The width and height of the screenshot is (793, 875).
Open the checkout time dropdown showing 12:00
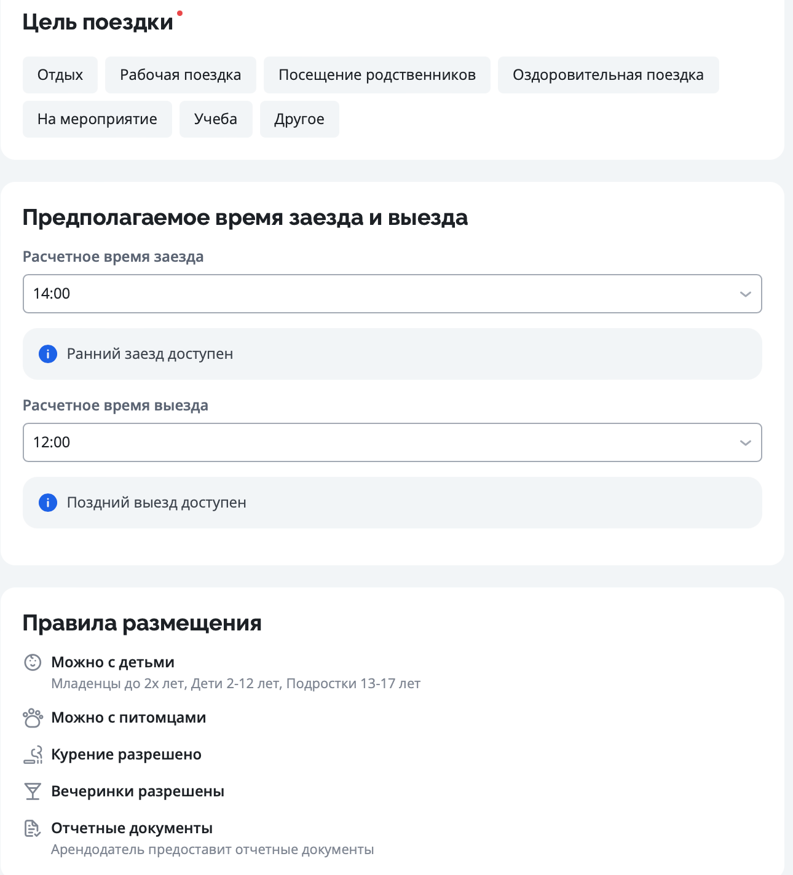pos(381,442)
